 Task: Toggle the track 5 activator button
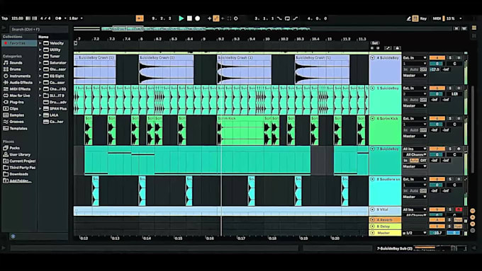click(437, 88)
